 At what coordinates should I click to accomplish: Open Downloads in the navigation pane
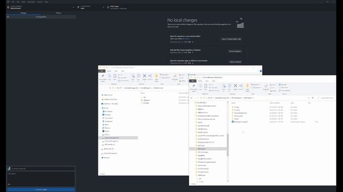click(x=108, y=121)
